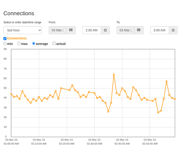This screenshot has width=181, height=146.
Task: Click the 'From:' label
Action: [52, 22]
